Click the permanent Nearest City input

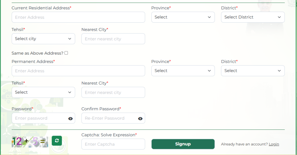pyautogui.click(x=113, y=93)
